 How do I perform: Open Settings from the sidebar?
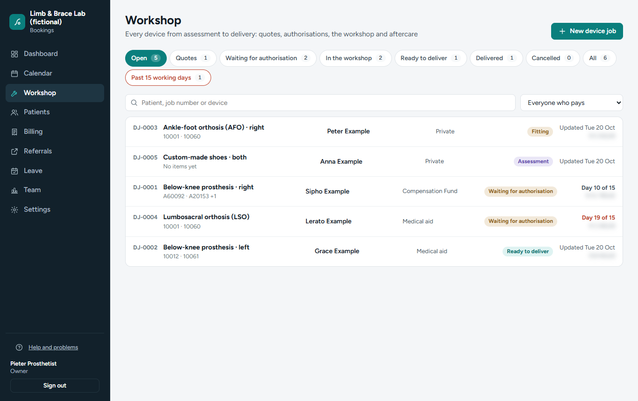tap(55, 209)
